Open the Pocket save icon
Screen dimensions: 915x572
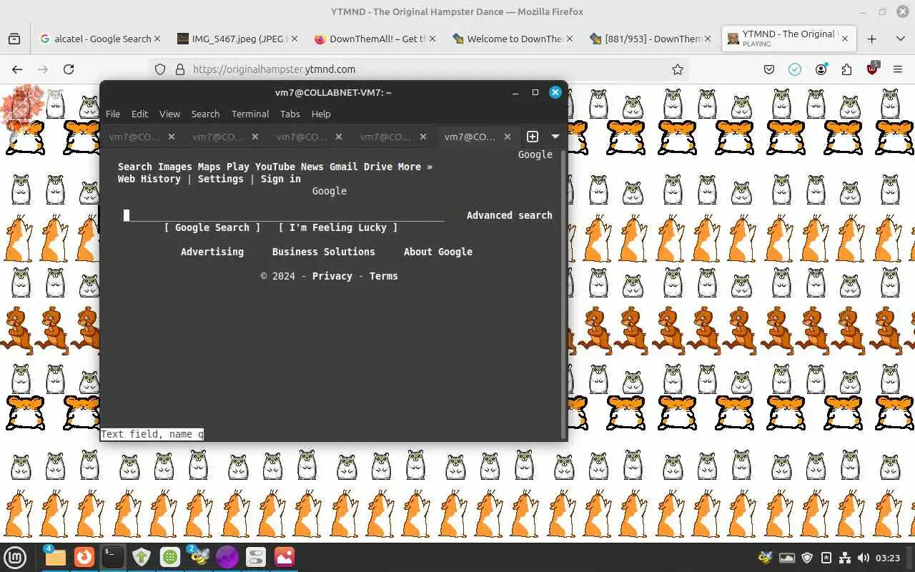pos(769,69)
